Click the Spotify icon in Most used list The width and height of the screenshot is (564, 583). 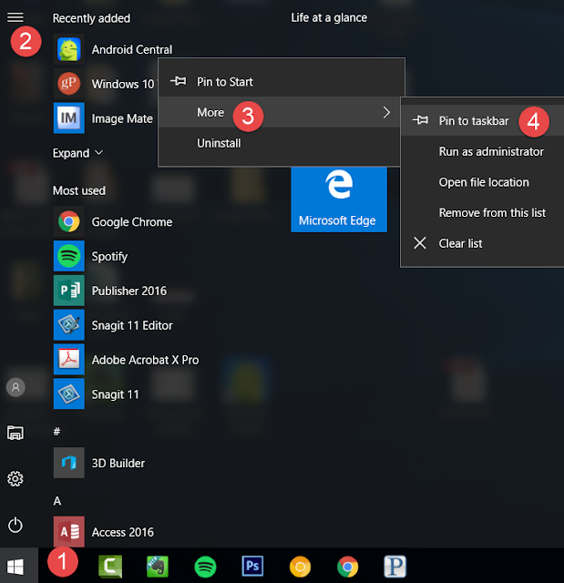point(68,256)
